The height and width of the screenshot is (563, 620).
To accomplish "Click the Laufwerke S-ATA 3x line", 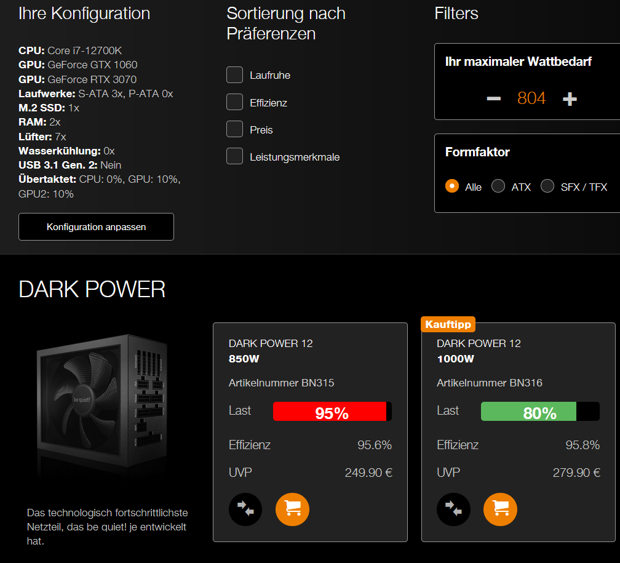I will click(96, 94).
